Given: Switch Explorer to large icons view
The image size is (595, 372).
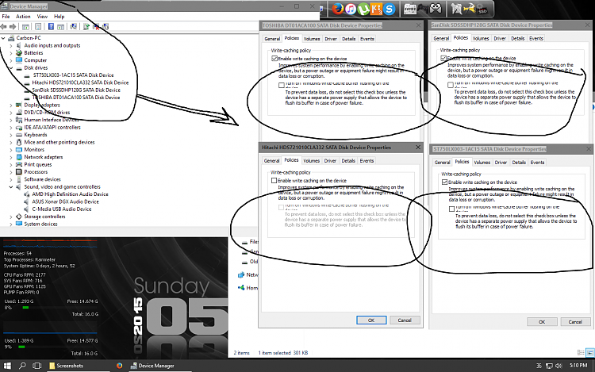Looking at the screenshot, I should coord(590,353).
